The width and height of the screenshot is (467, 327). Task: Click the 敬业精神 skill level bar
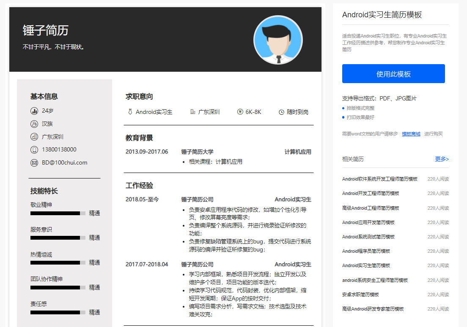click(x=58, y=213)
